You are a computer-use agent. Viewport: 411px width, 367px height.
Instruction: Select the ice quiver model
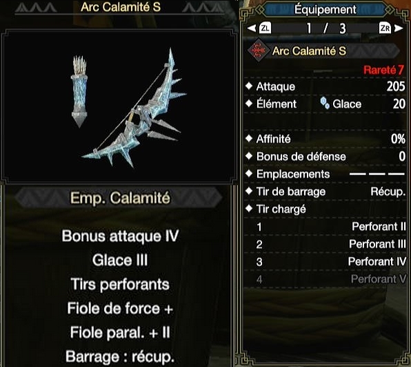tap(79, 91)
